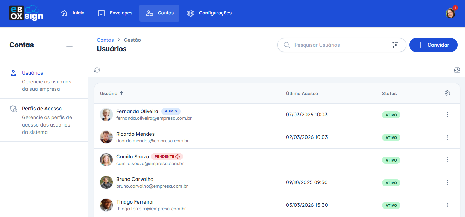This screenshot has width=465, height=217.
Task: Open Configurações in top navigation
Action: (x=209, y=13)
